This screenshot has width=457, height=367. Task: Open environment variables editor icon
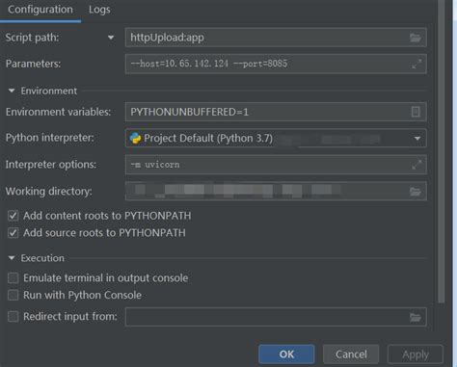click(x=416, y=112)
